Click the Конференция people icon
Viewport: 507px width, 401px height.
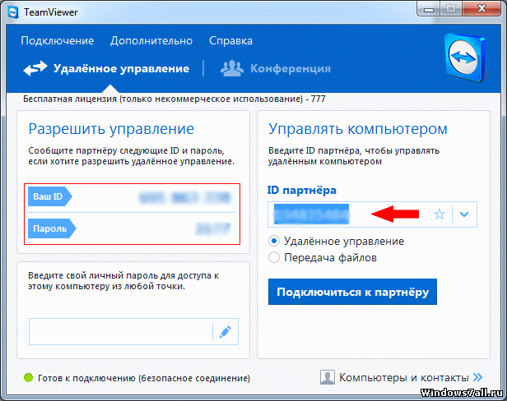(x=231, y=68)
